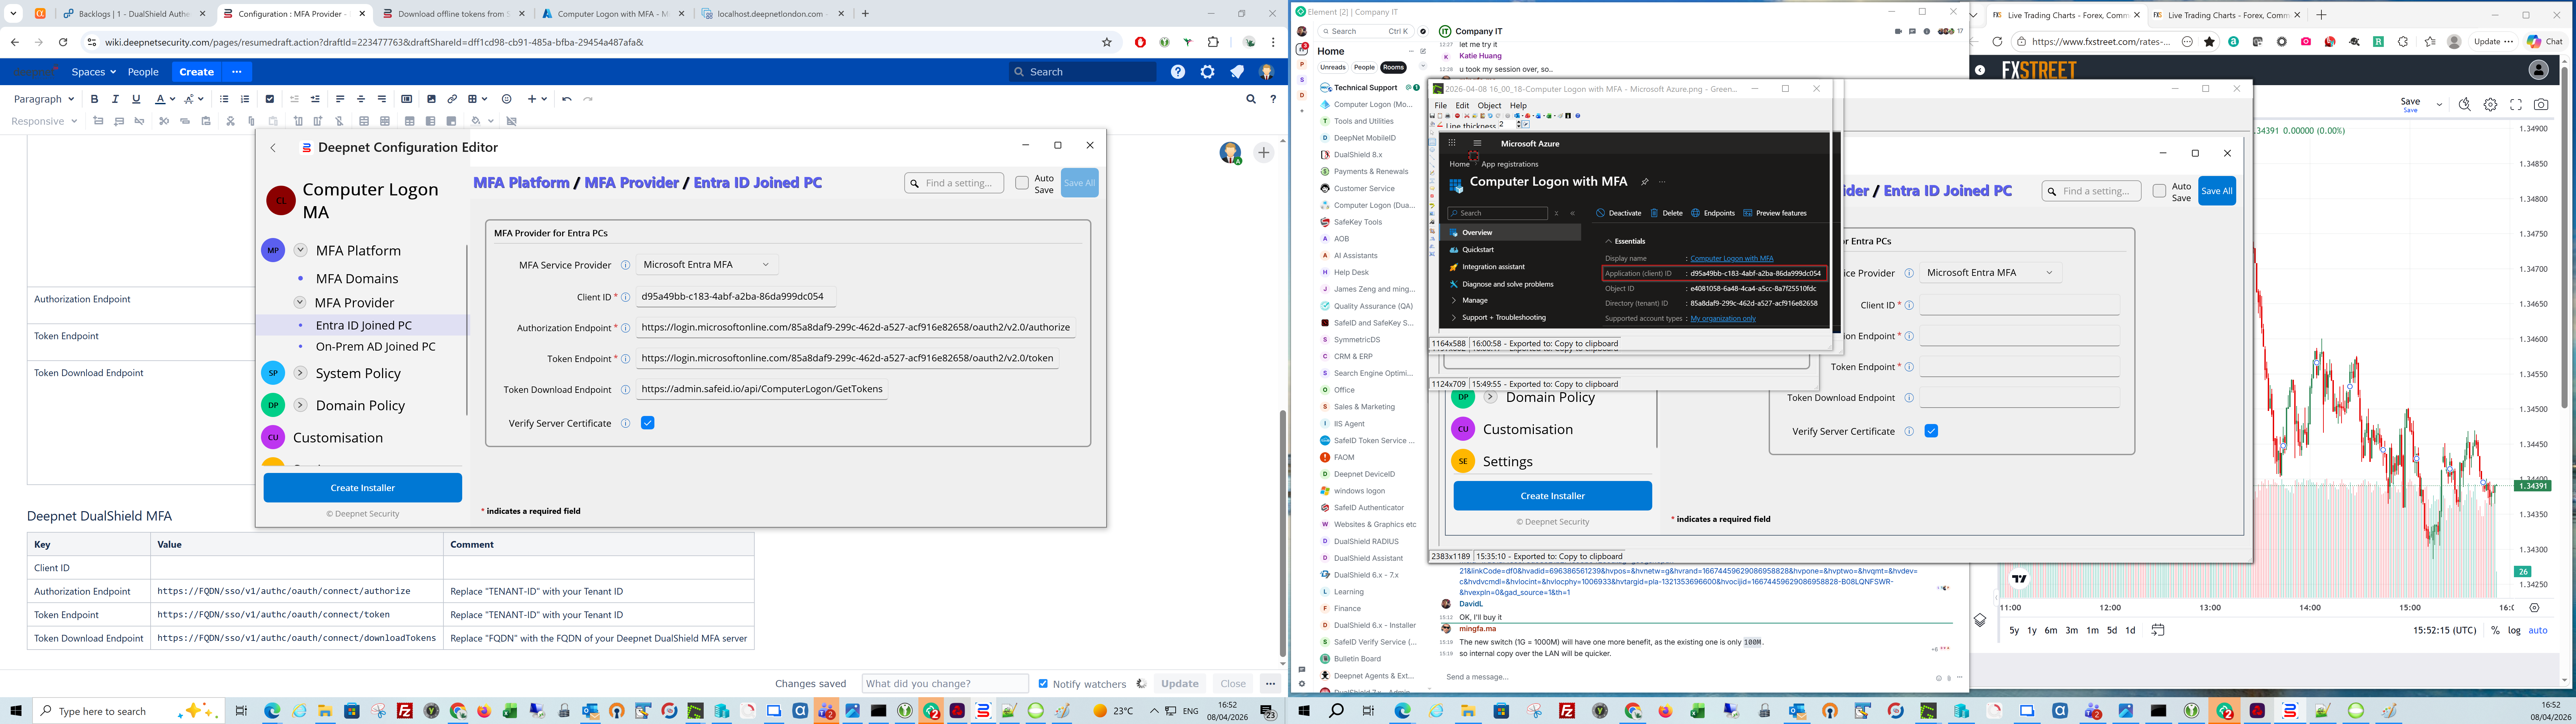Uncheck the Notify watchers checkbox

[x=1043, y=684]
